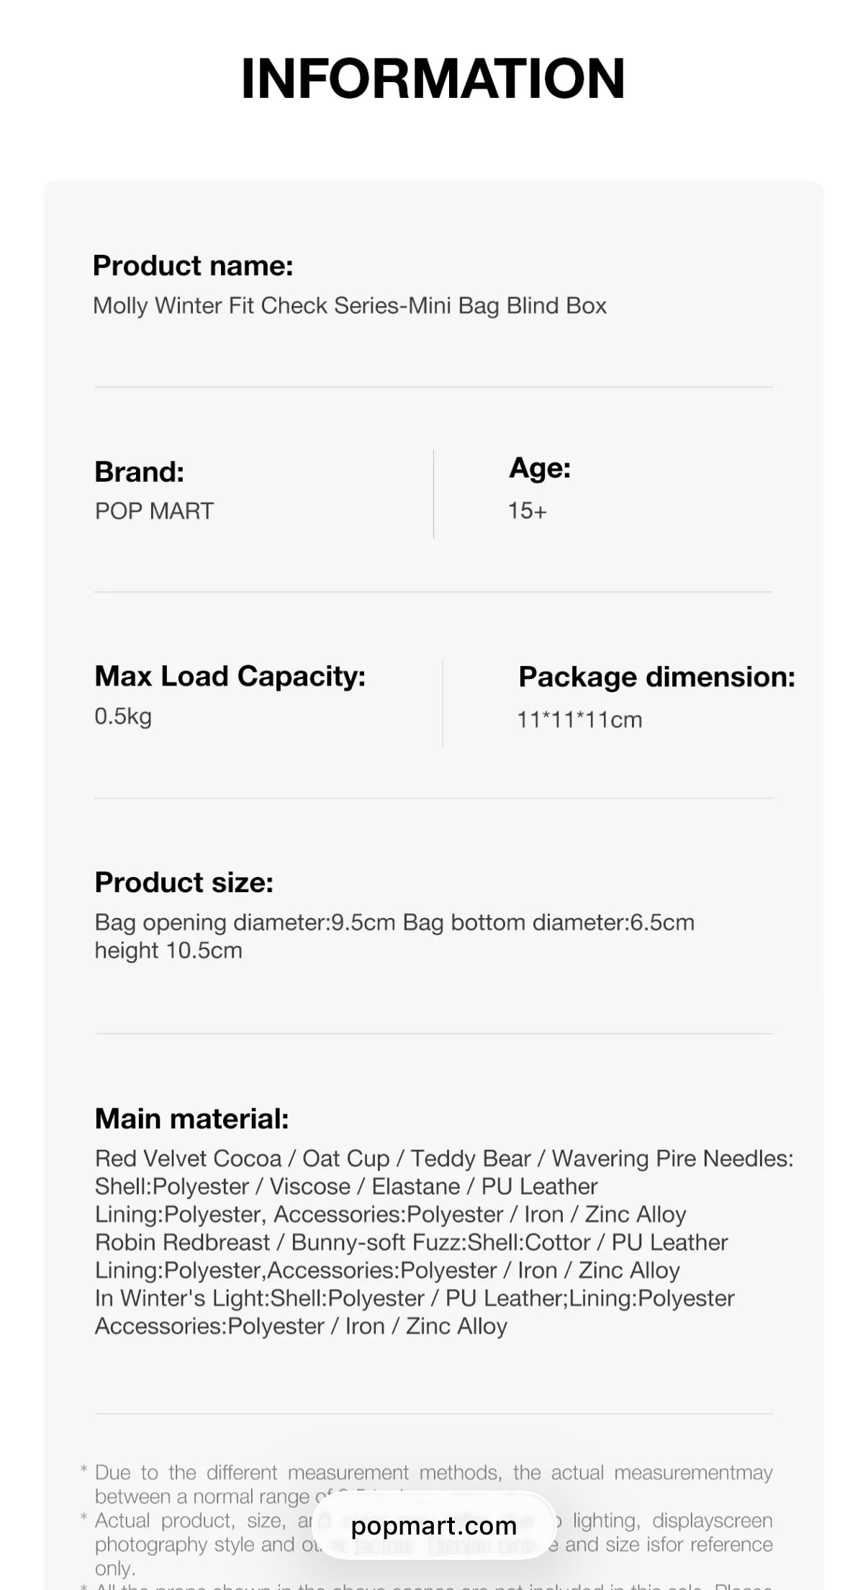
Task: Click the Age label
Action: [x=540, y=468]
